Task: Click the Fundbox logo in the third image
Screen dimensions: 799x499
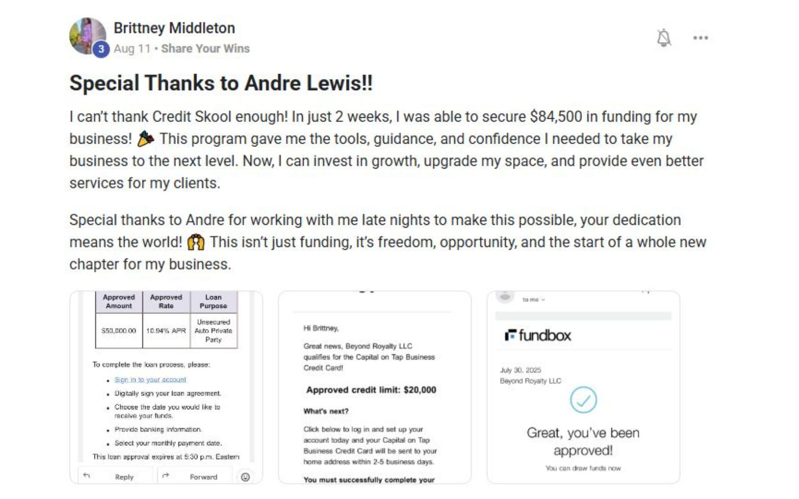Action: tap(538, 335)
